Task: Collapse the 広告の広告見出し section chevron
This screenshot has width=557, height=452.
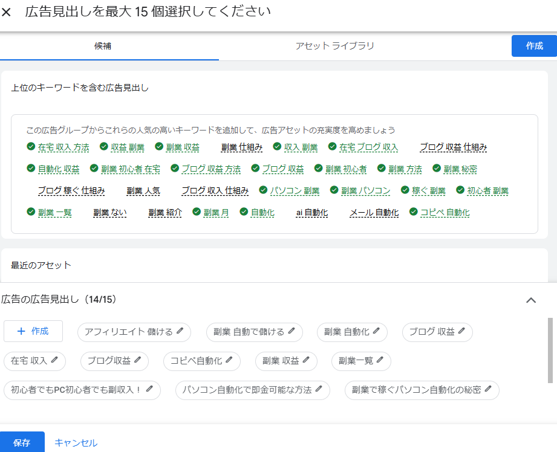Action: pyautogui.click(x=531, y=300)
